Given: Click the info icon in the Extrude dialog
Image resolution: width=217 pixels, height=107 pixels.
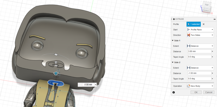Looking at the screenshot, I should coord(174,92).
